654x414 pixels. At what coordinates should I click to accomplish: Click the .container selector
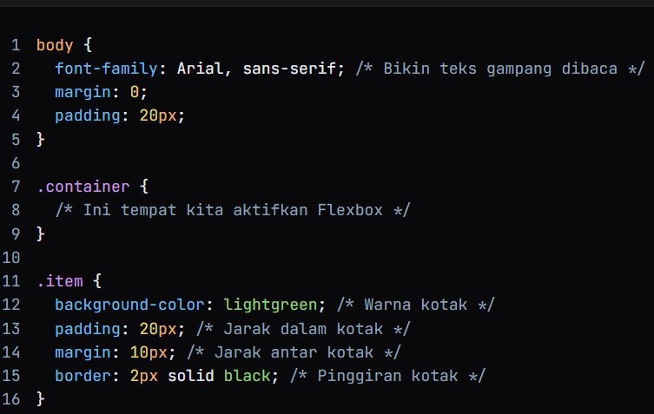(83, 186)
